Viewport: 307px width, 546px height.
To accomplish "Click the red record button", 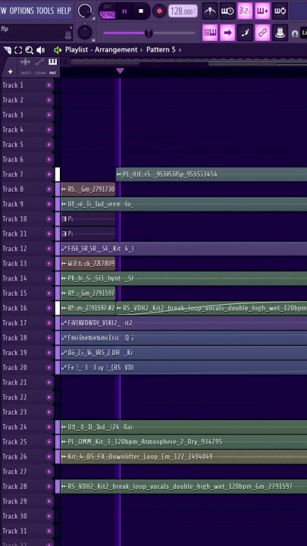I will (x=159, y=11).
